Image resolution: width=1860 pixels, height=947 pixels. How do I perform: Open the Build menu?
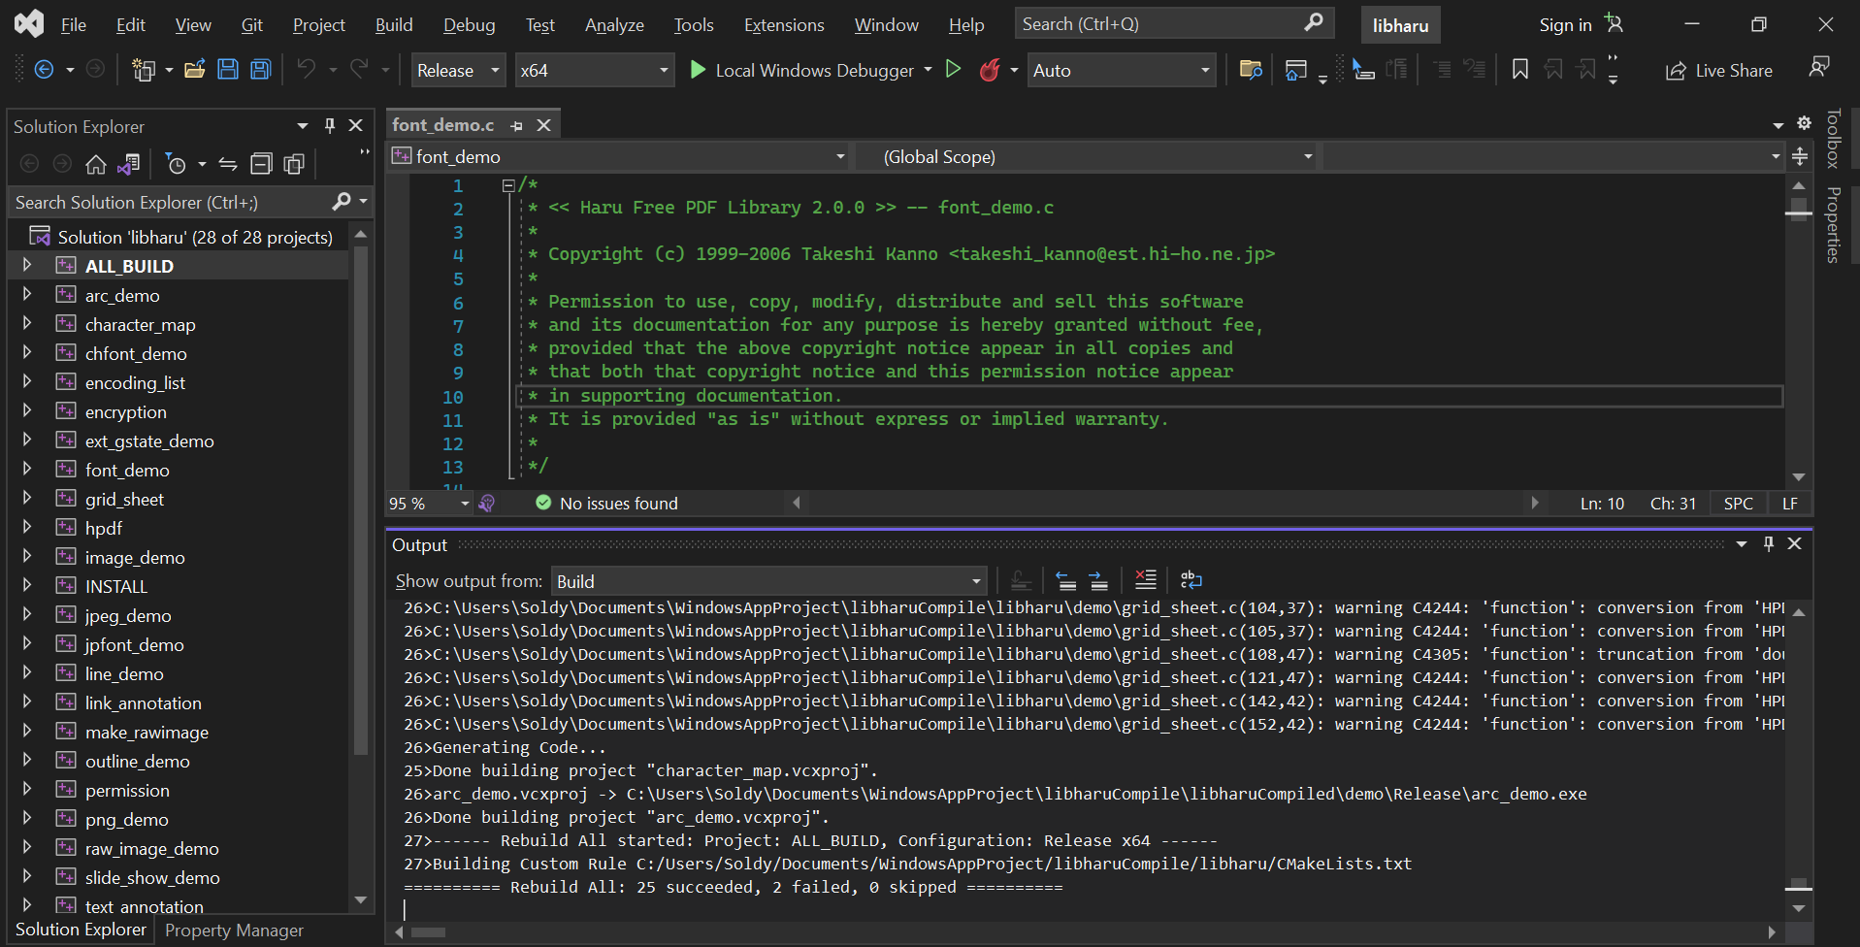click(393, 24)
